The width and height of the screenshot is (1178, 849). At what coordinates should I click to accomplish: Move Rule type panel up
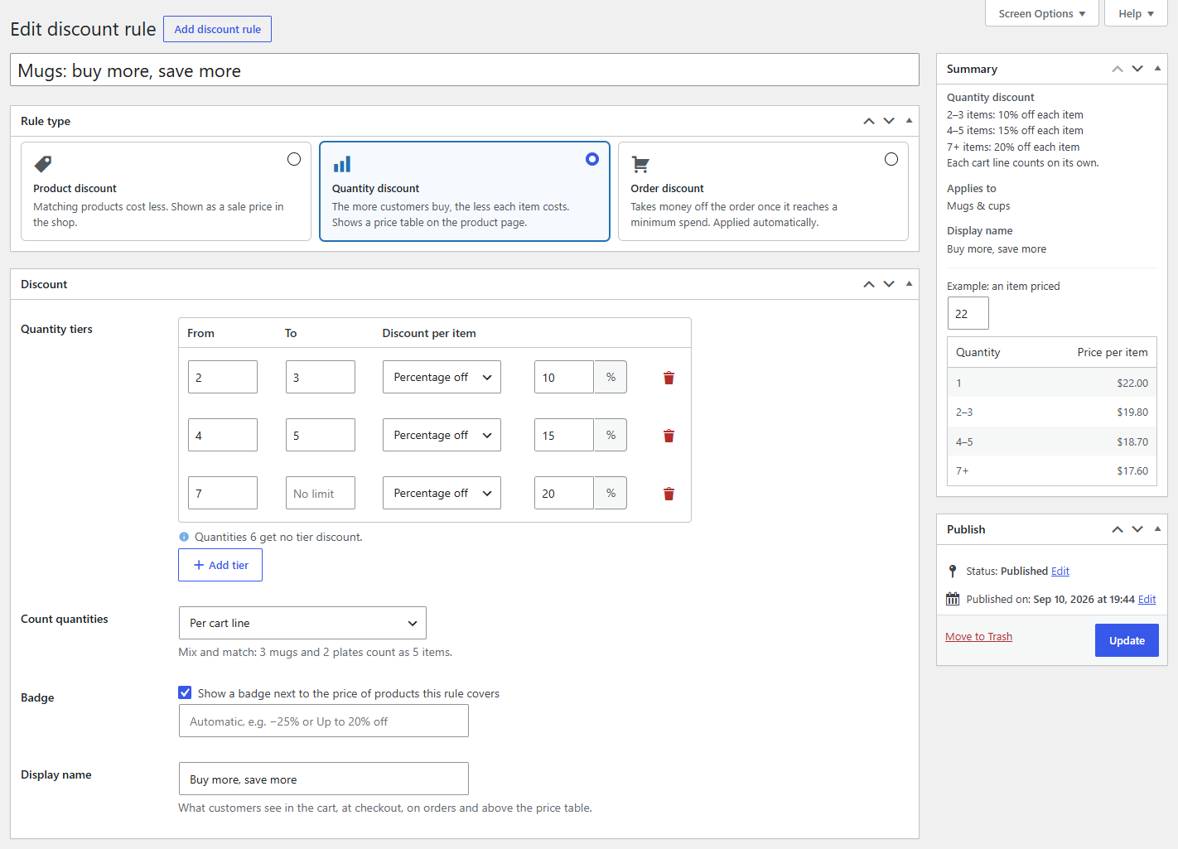pos(869,121)
